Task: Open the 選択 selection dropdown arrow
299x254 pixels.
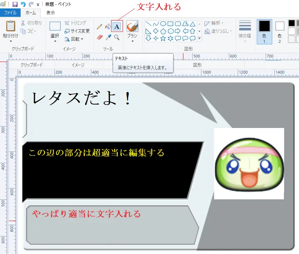Action: [x=55, y=41]
